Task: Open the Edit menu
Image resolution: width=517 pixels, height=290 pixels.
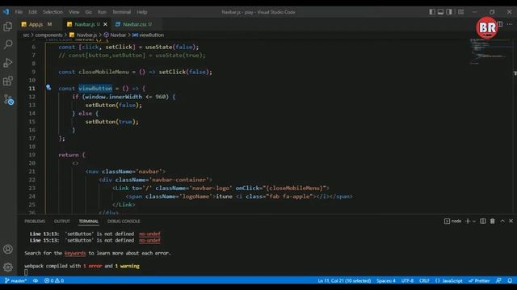Action: pyautogui.click(x=32, y=12)
